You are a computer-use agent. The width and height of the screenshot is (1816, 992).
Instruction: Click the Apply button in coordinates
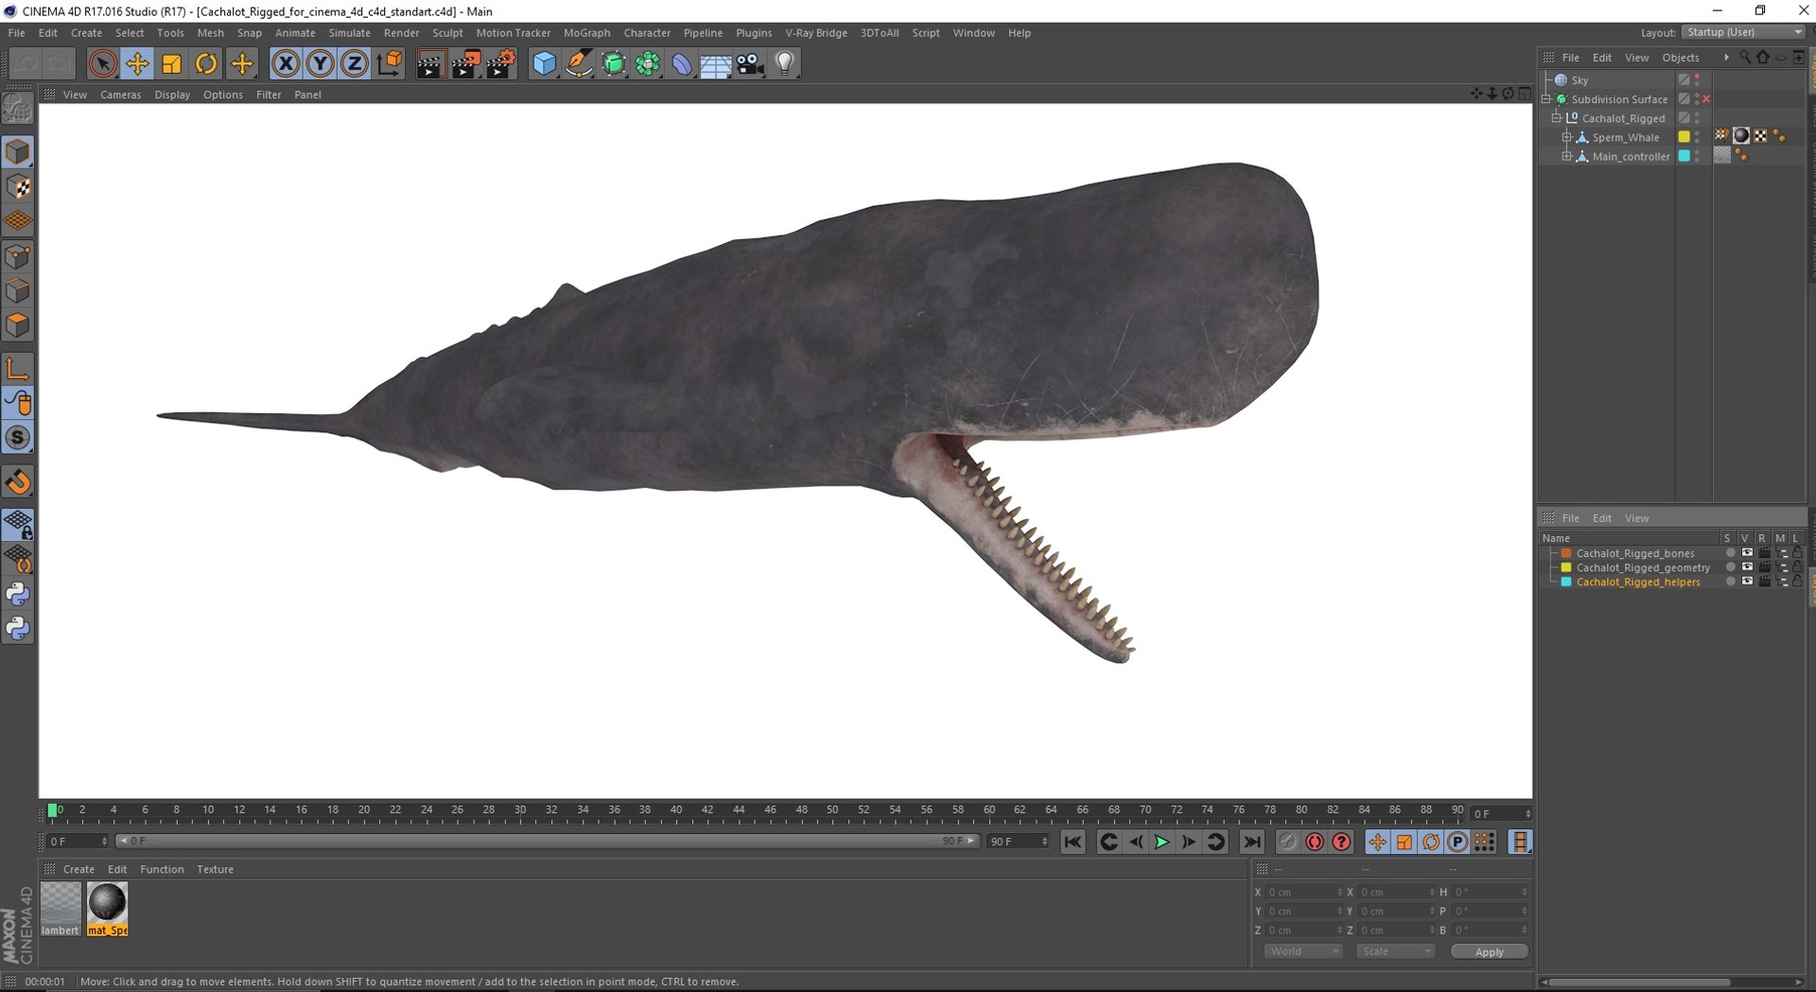pos(1489,952)
